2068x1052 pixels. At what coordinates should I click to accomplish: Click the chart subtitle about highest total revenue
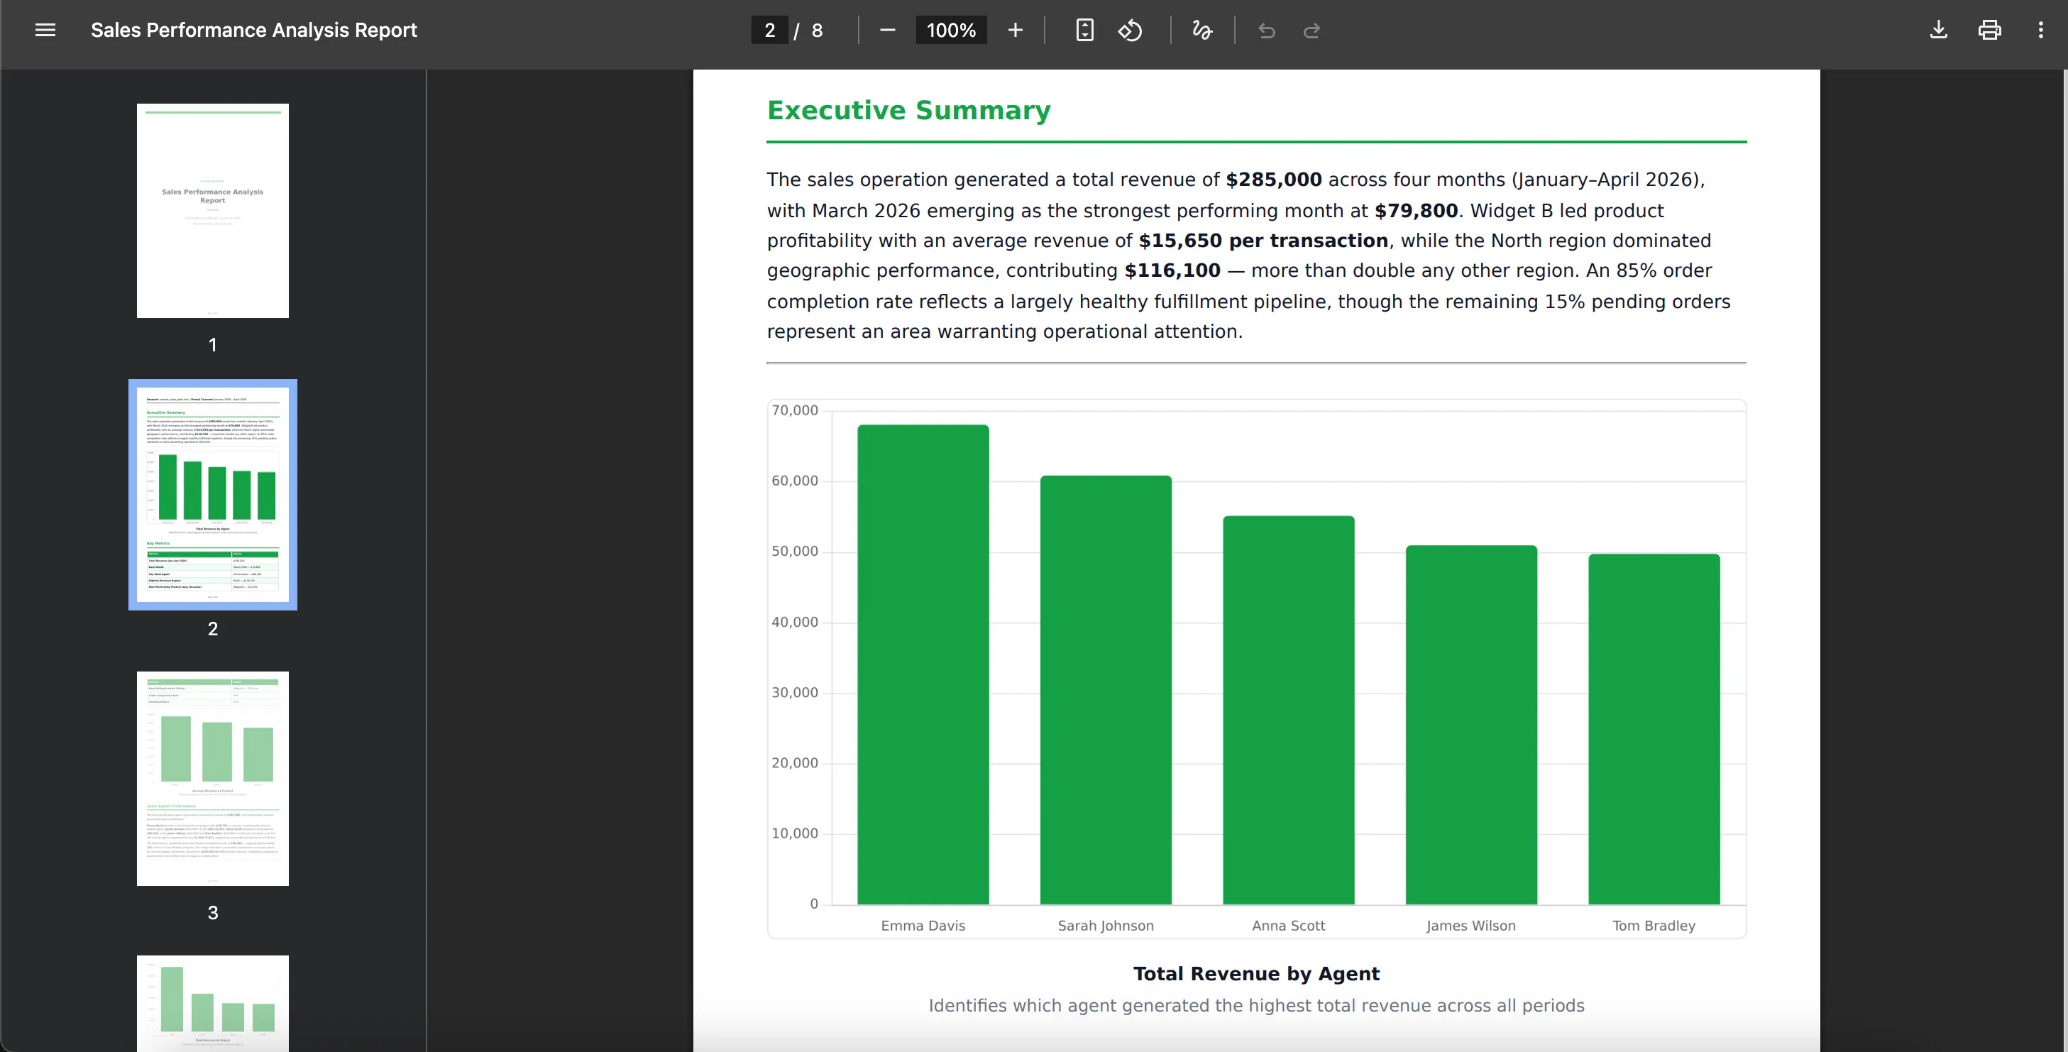(x=1256, y=1005)
